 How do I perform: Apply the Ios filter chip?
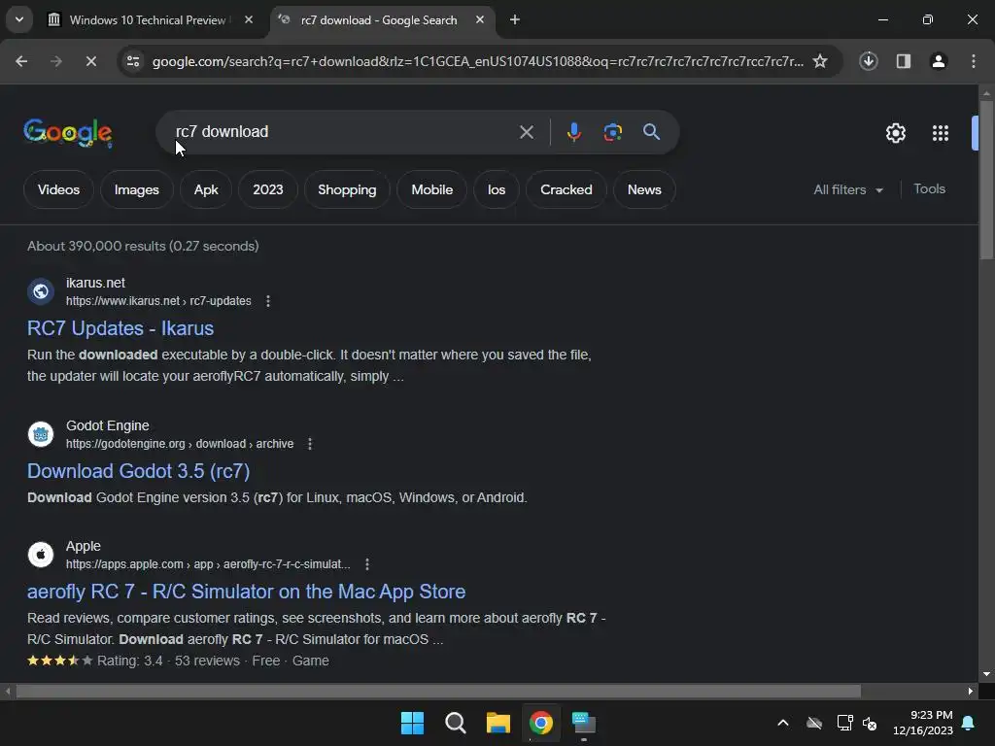point(497,189)
